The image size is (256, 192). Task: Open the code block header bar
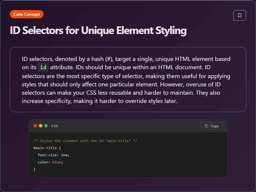pos(128,125)
